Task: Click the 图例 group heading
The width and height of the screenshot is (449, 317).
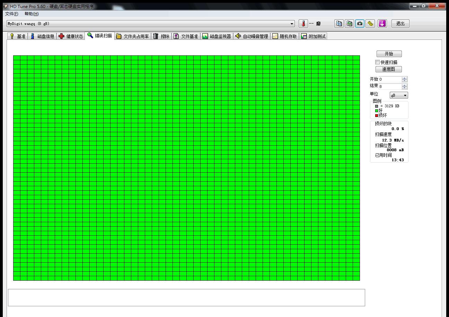Action: [377, 101]
